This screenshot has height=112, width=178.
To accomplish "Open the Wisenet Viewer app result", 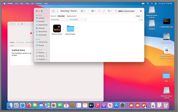I will tap(57, 28).
